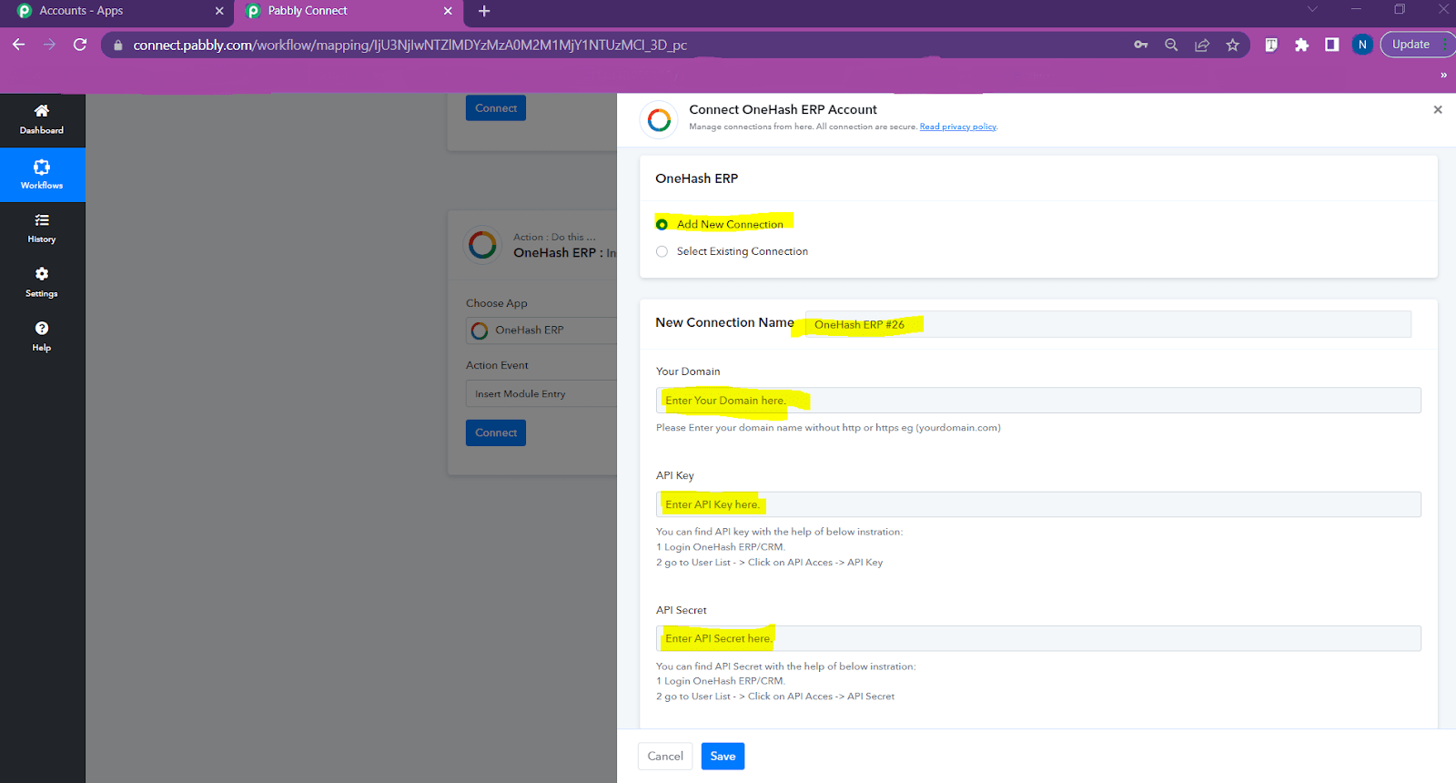Click the address bar URL
Viewport: 1456px width, 783px height.
tap(409, 45)
